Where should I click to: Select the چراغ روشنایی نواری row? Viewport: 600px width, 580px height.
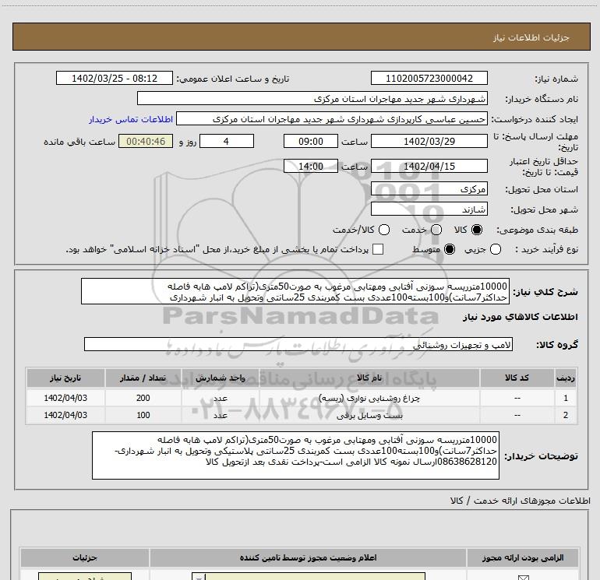302,398
